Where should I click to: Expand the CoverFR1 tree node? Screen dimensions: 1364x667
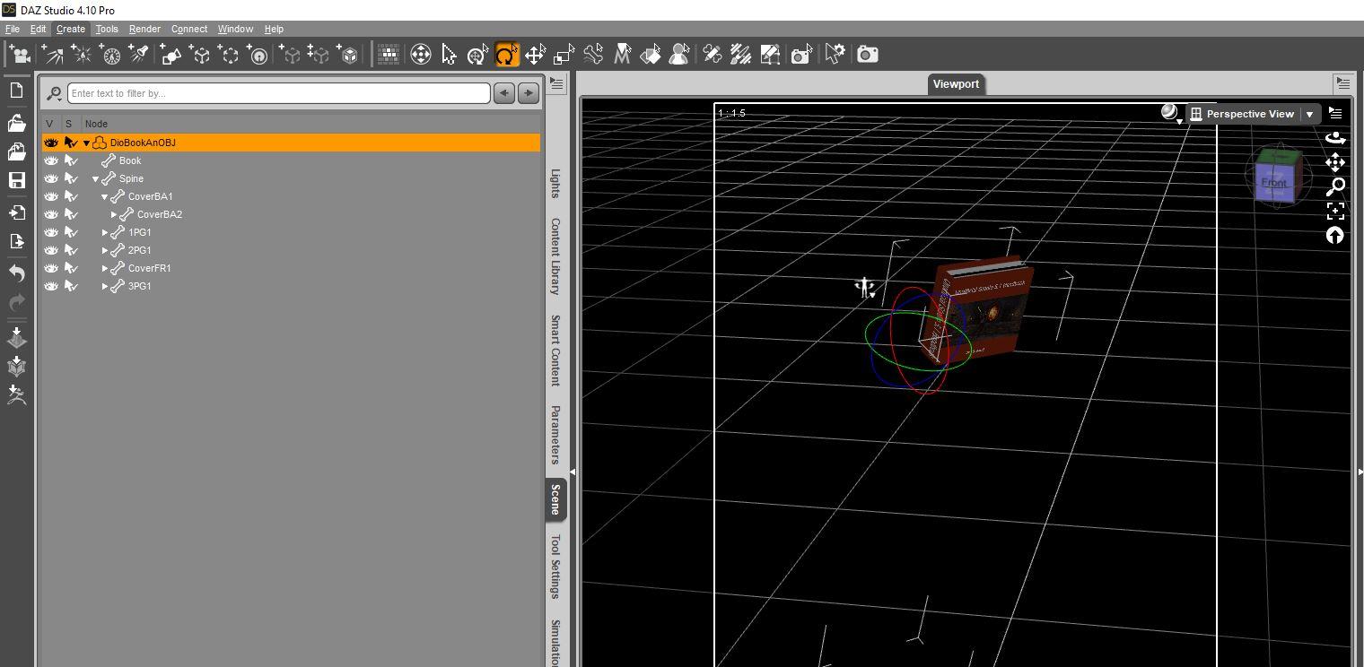[x=105, y=268]
